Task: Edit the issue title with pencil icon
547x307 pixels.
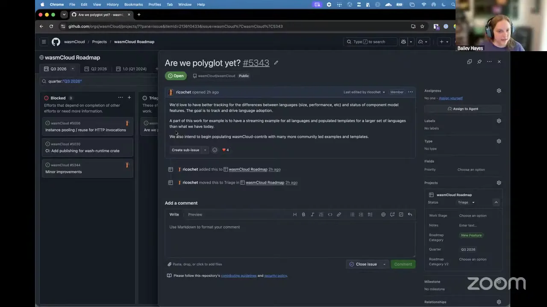Action: pos(276,63)
